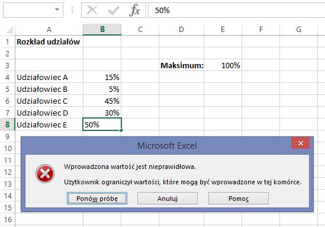
Task: Select cell E3 containing 100%
Action: 223,65
